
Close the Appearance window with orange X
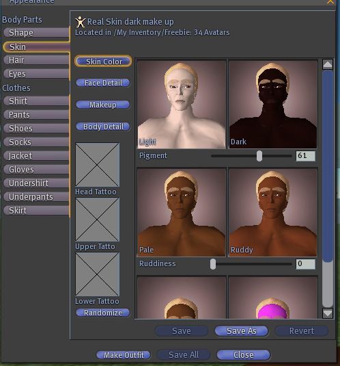click(x=330, y=2)
